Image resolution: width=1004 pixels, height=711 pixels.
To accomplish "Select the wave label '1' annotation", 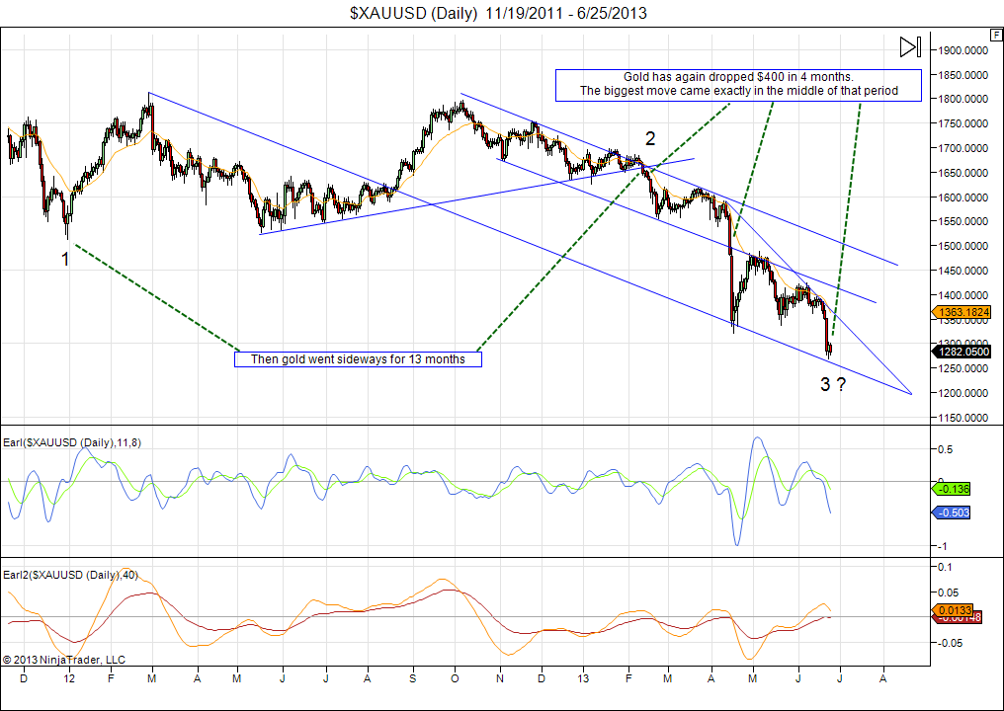I will pyautogui.click(x=65, y=259).
